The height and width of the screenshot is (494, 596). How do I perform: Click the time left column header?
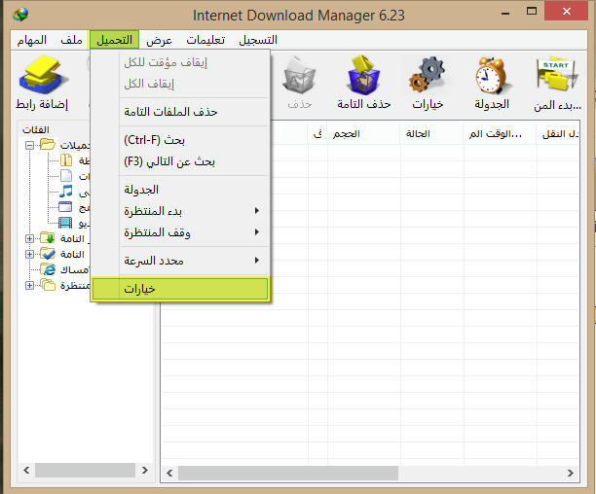(501, 133)
